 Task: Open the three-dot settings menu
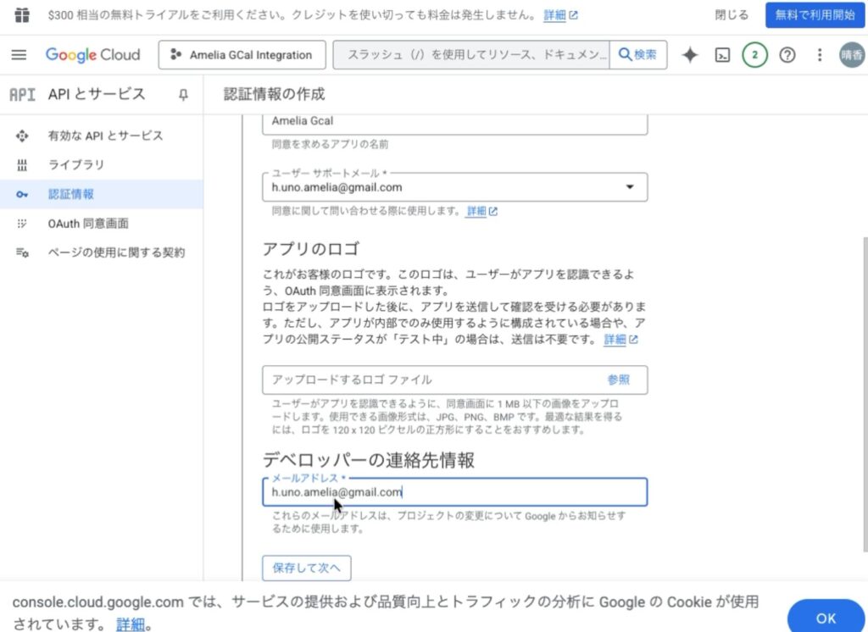(x=819, y=55)
